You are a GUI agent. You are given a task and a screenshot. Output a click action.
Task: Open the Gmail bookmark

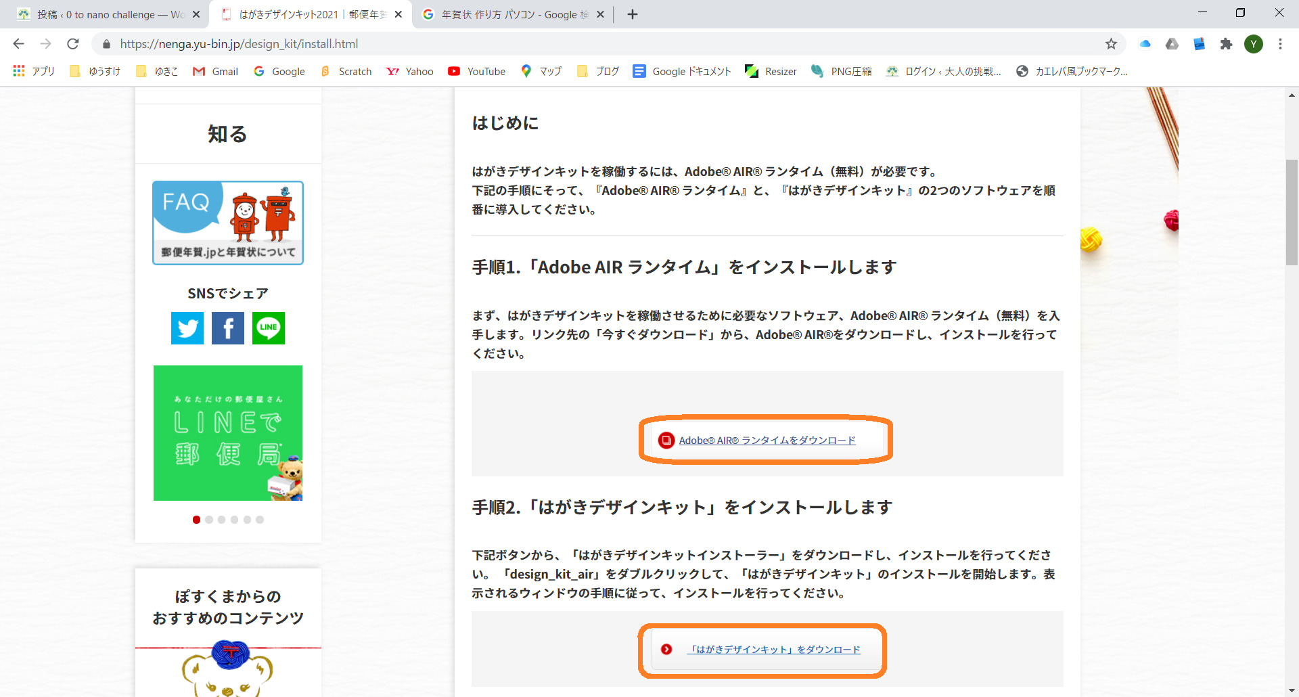point(216,71)
